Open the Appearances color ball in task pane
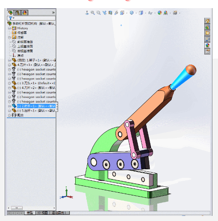The image size is (218, 221). pyautogui.click(x=207, y=45)
